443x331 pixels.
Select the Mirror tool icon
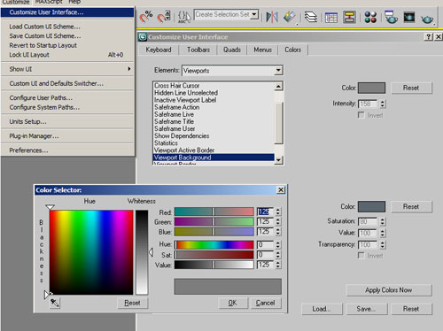click(x=272, y=17)
